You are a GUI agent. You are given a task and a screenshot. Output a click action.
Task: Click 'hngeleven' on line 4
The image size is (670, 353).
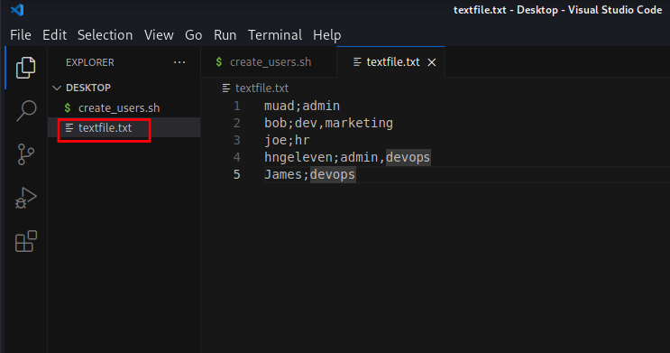(298, 157)
